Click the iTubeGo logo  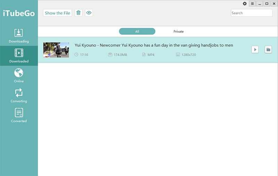click(19, 13)
